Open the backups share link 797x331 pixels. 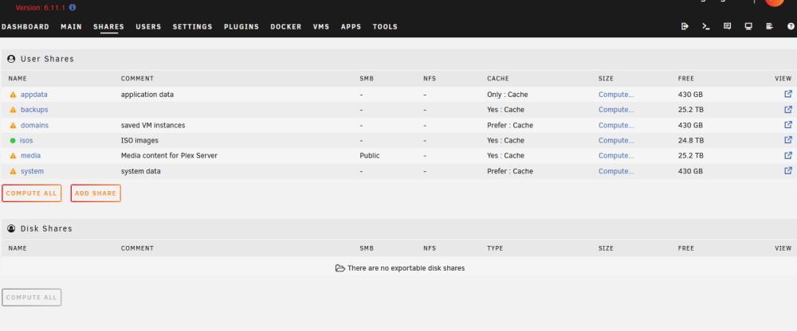pyautogui.click(x=34, y=110)
